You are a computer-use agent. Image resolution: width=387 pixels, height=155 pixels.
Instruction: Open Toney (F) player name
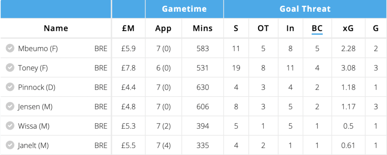[x=33, y=68]
